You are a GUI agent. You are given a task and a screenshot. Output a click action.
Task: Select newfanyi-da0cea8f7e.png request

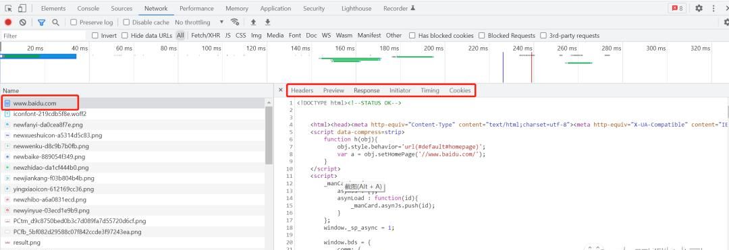132,124
